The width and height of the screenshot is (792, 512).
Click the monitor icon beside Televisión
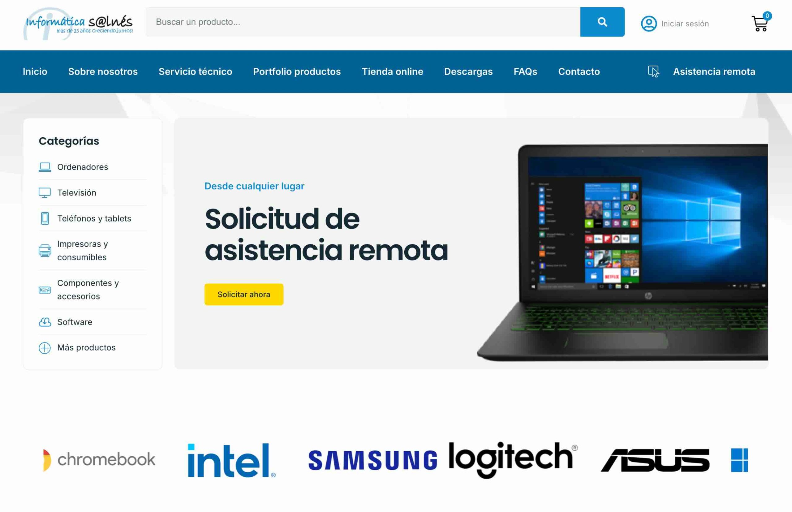(45, 193)
